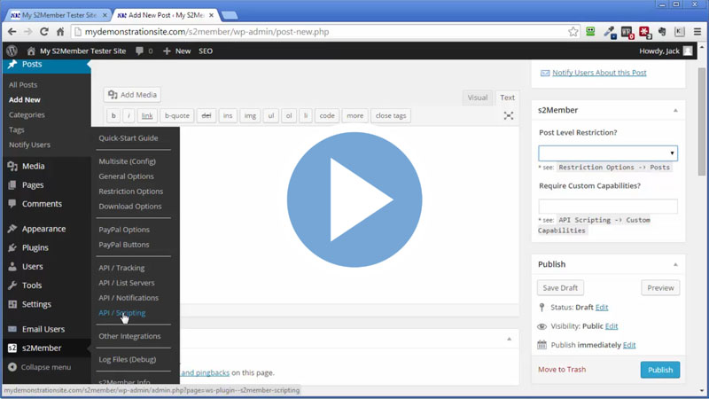Click the browser home icon
Image resolution: width=709 pixels, height=399 pixels.
point(60,32)
